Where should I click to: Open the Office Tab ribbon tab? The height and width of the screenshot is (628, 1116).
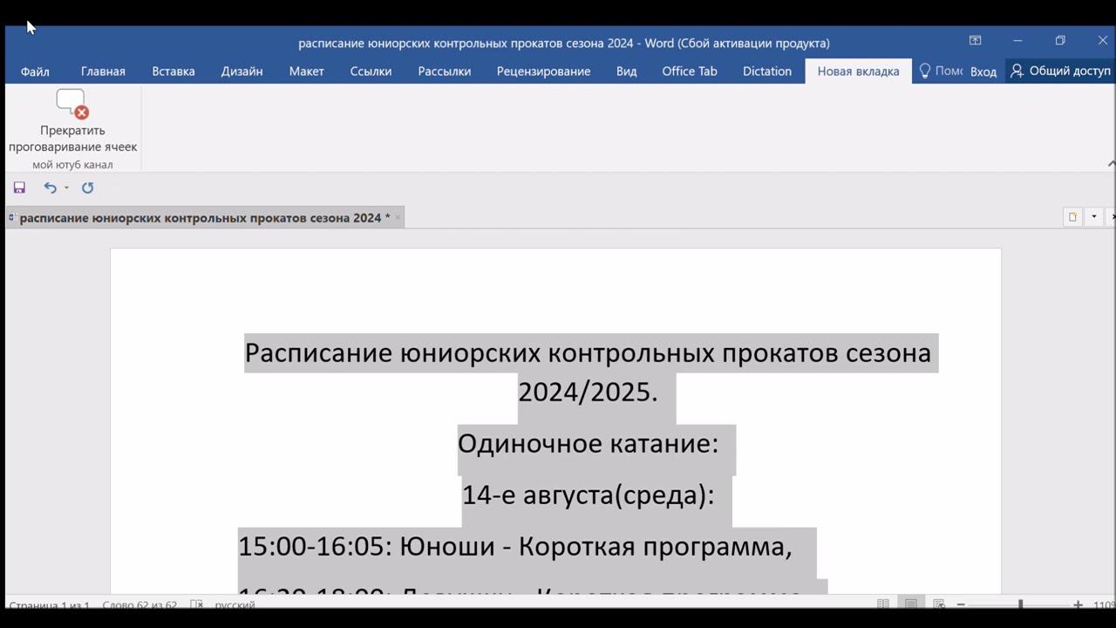(689, 72)
